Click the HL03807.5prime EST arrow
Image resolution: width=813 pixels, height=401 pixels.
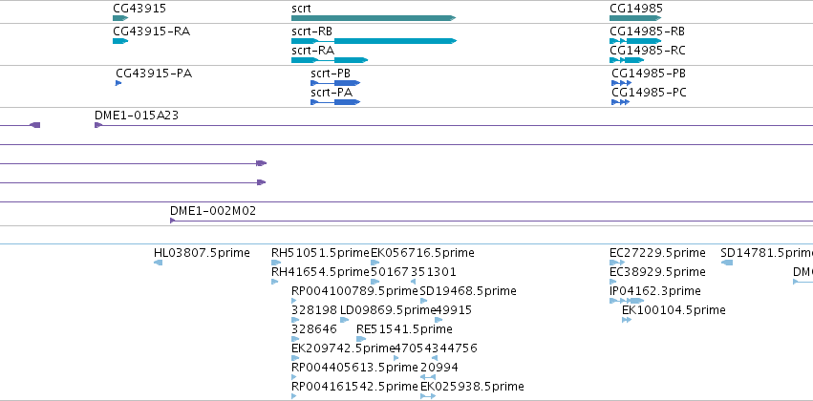tap(159, 263)
